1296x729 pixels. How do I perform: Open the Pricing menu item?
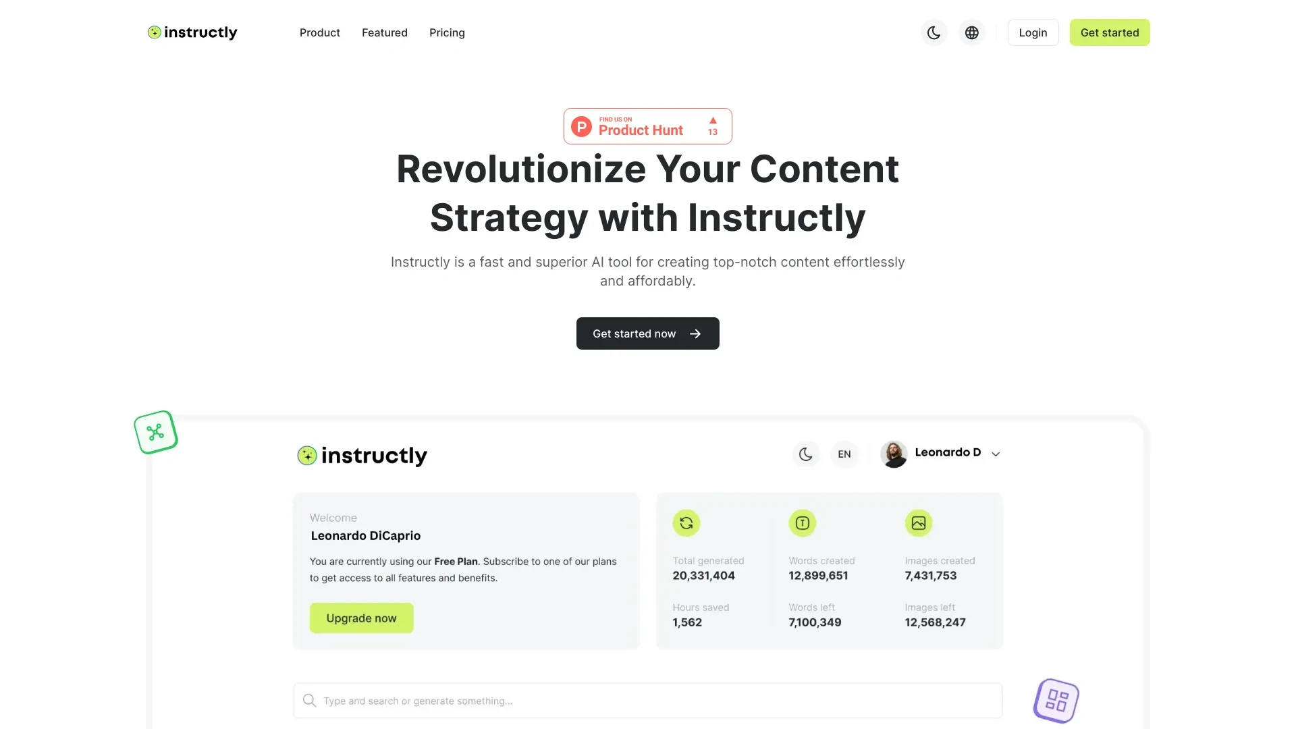click(x=448, y=32)
